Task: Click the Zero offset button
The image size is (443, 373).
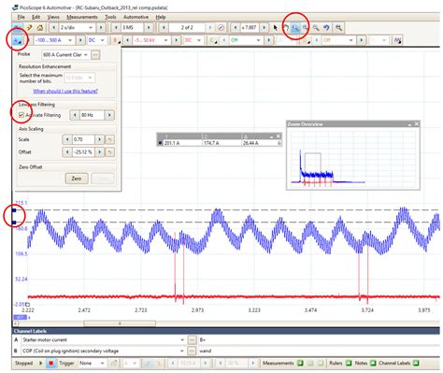Action: (77, 179)
